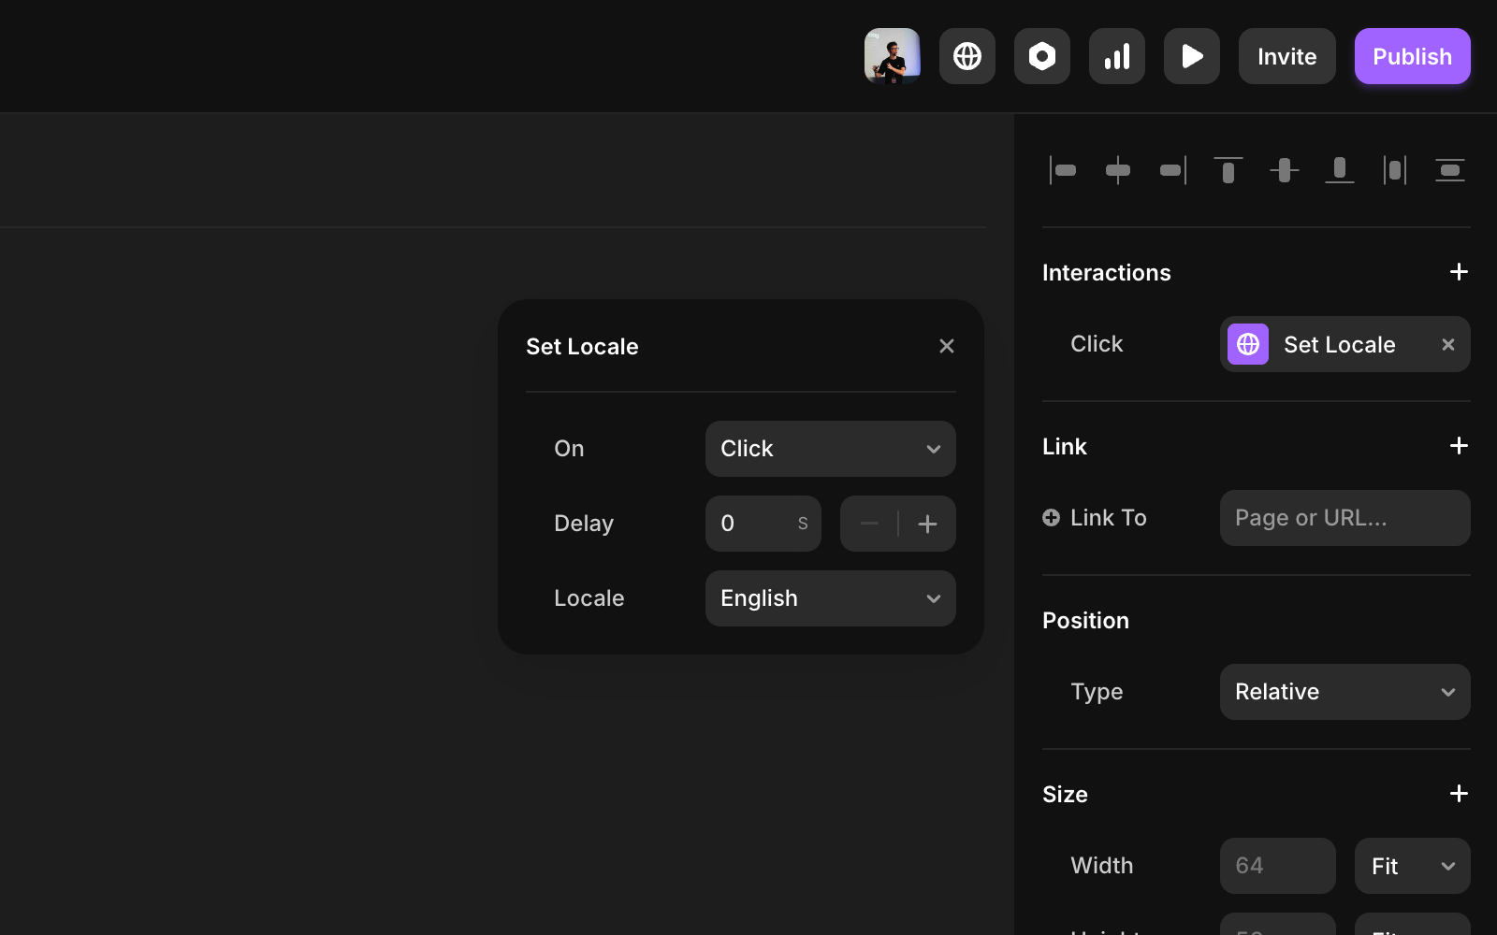
Task: Open the Position Type dropdown showing Relative
Action: [x=1344, y=692]
